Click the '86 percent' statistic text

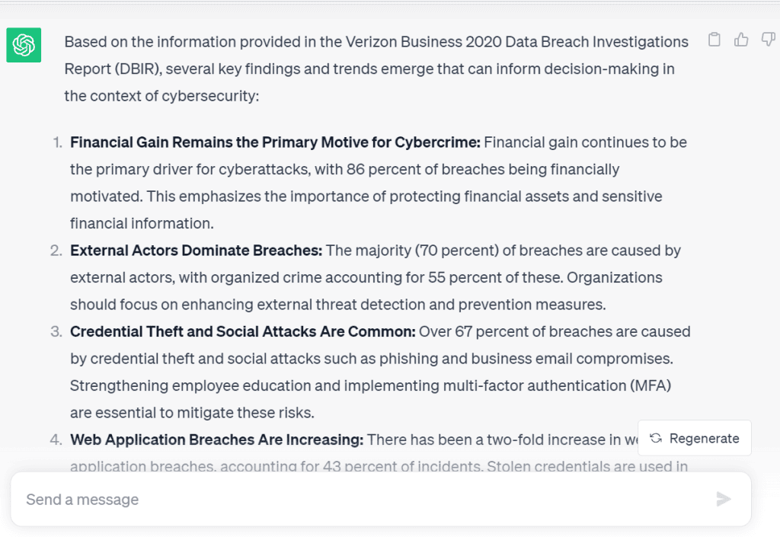click(x=381, y=169)
